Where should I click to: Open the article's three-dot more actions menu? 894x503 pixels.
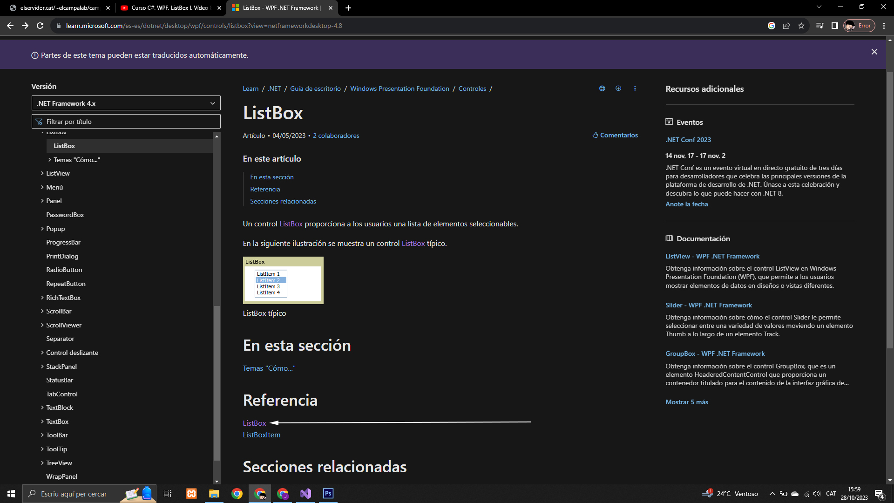[635, 88]
